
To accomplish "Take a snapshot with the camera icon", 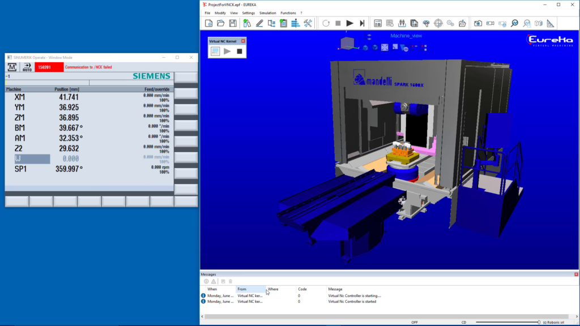I will click(478, 23).
